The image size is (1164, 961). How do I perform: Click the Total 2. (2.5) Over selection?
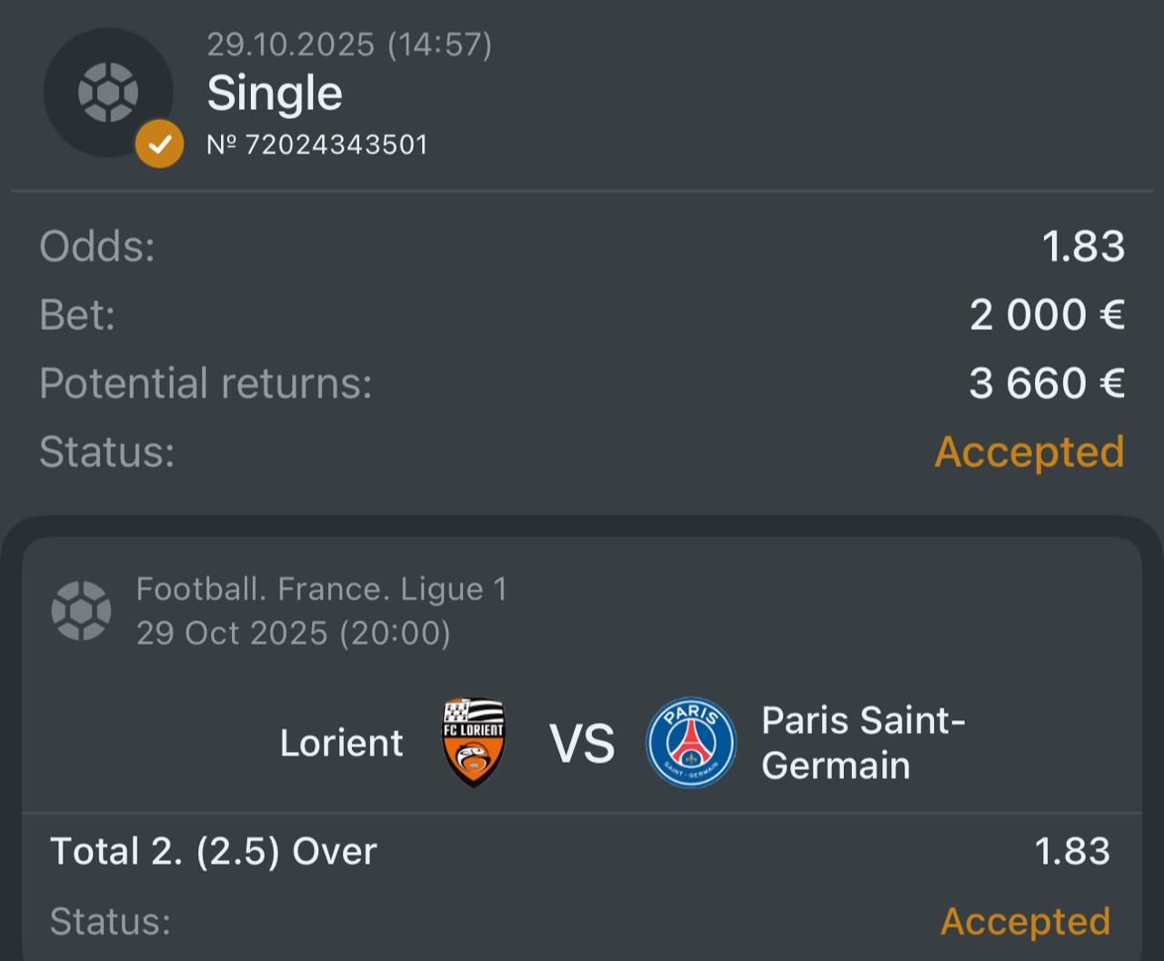pos(214,851)
